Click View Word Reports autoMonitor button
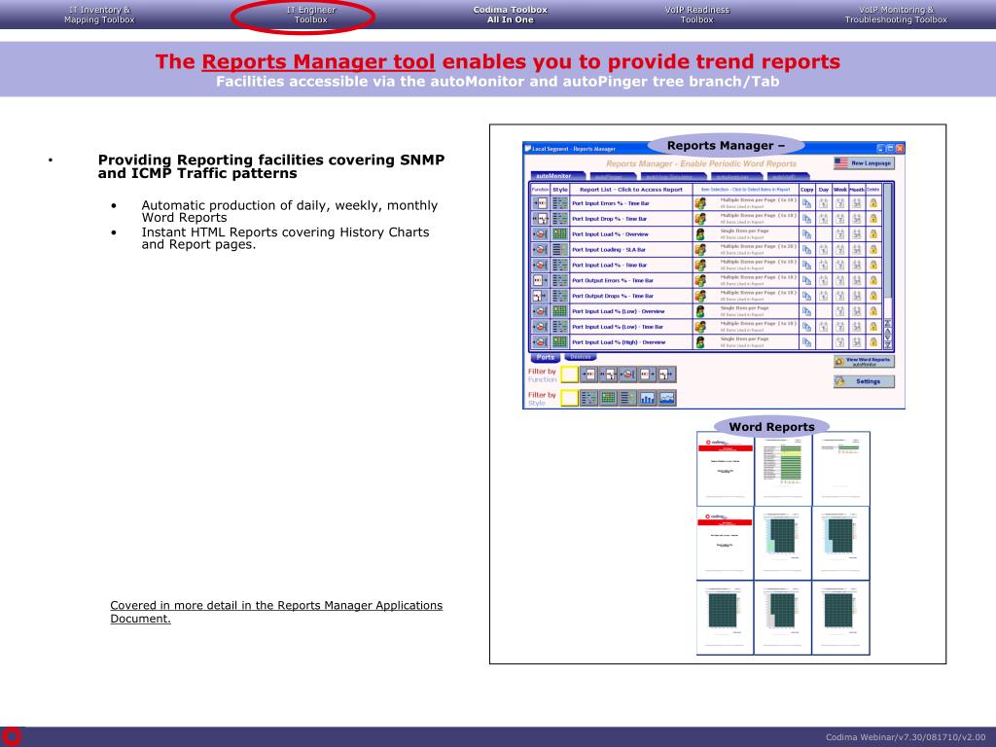This screenshot has width=996, height=747. [x=864, y=362]
